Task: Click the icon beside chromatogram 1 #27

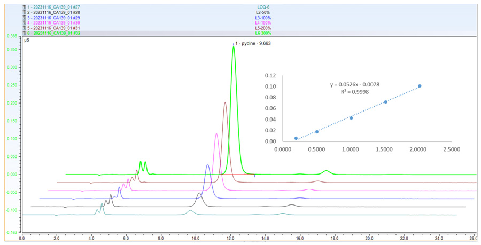Action: click(x=25, y=7)
